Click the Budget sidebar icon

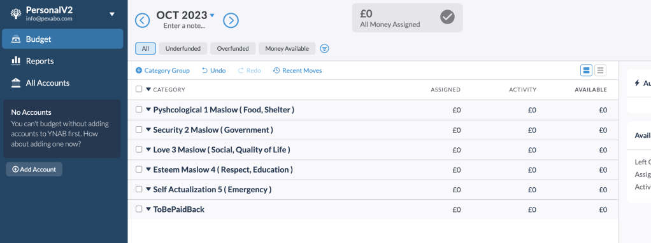click(x=16, y=39)
